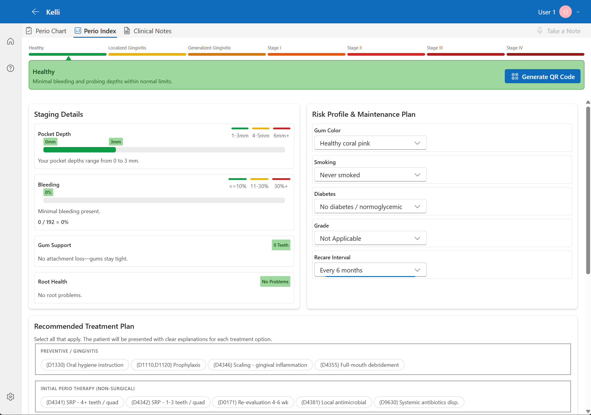This screenshot has height=415, width=591.
Task: Toggle SRP 4+ teeth per quad chip
Action: [82, 402]
